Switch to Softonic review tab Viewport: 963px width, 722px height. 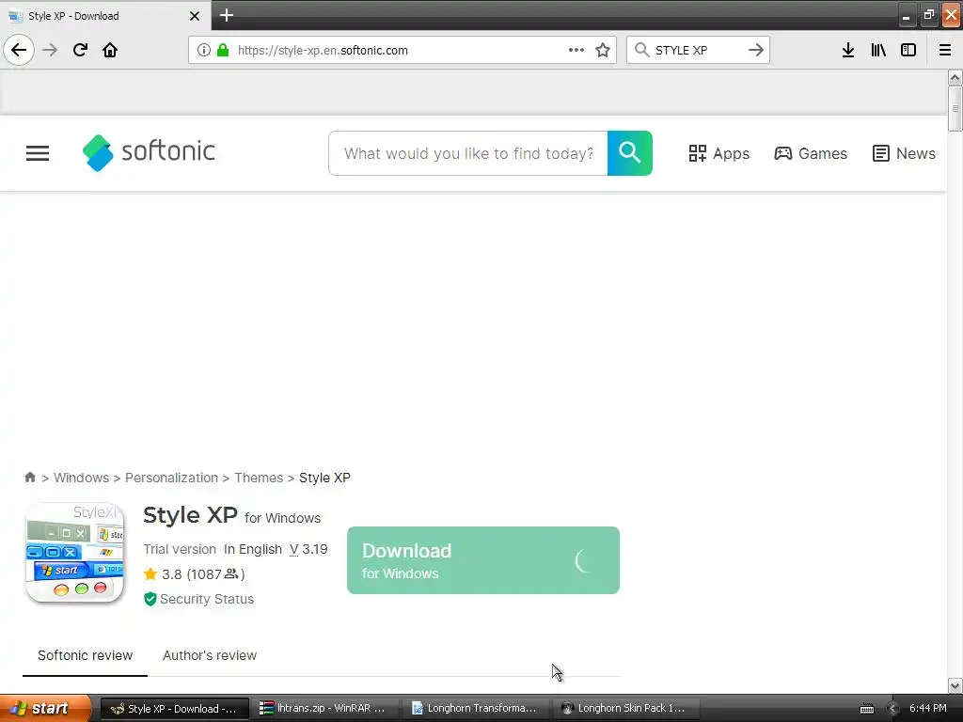tap(85, 655)
